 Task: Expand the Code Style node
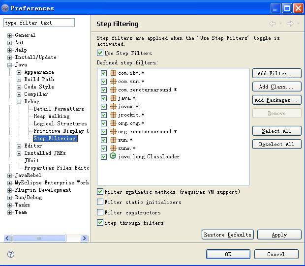[x=19, y=88]
